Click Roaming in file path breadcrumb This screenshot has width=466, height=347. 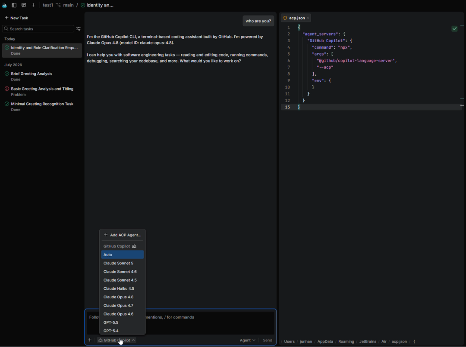click(x=346, y=341)
